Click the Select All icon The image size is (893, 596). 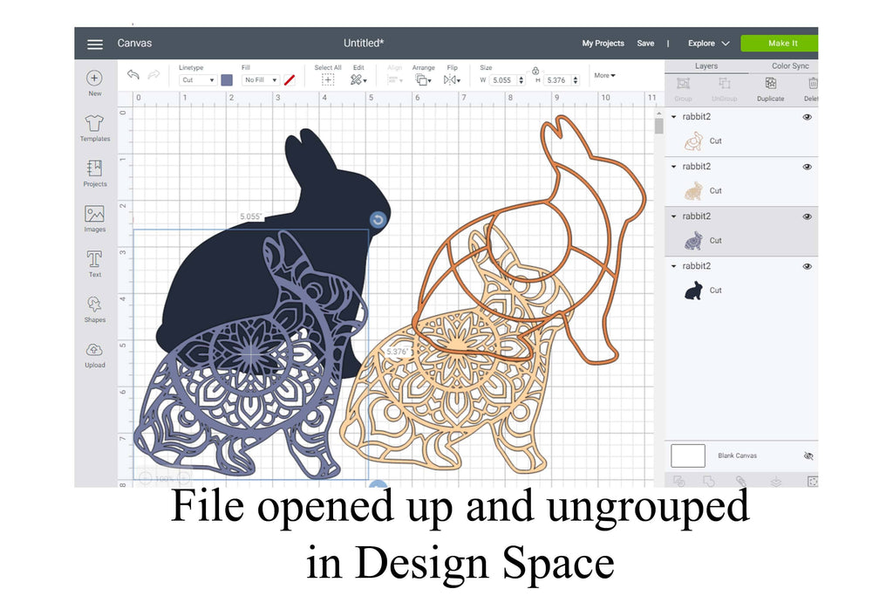coord(328,79)
